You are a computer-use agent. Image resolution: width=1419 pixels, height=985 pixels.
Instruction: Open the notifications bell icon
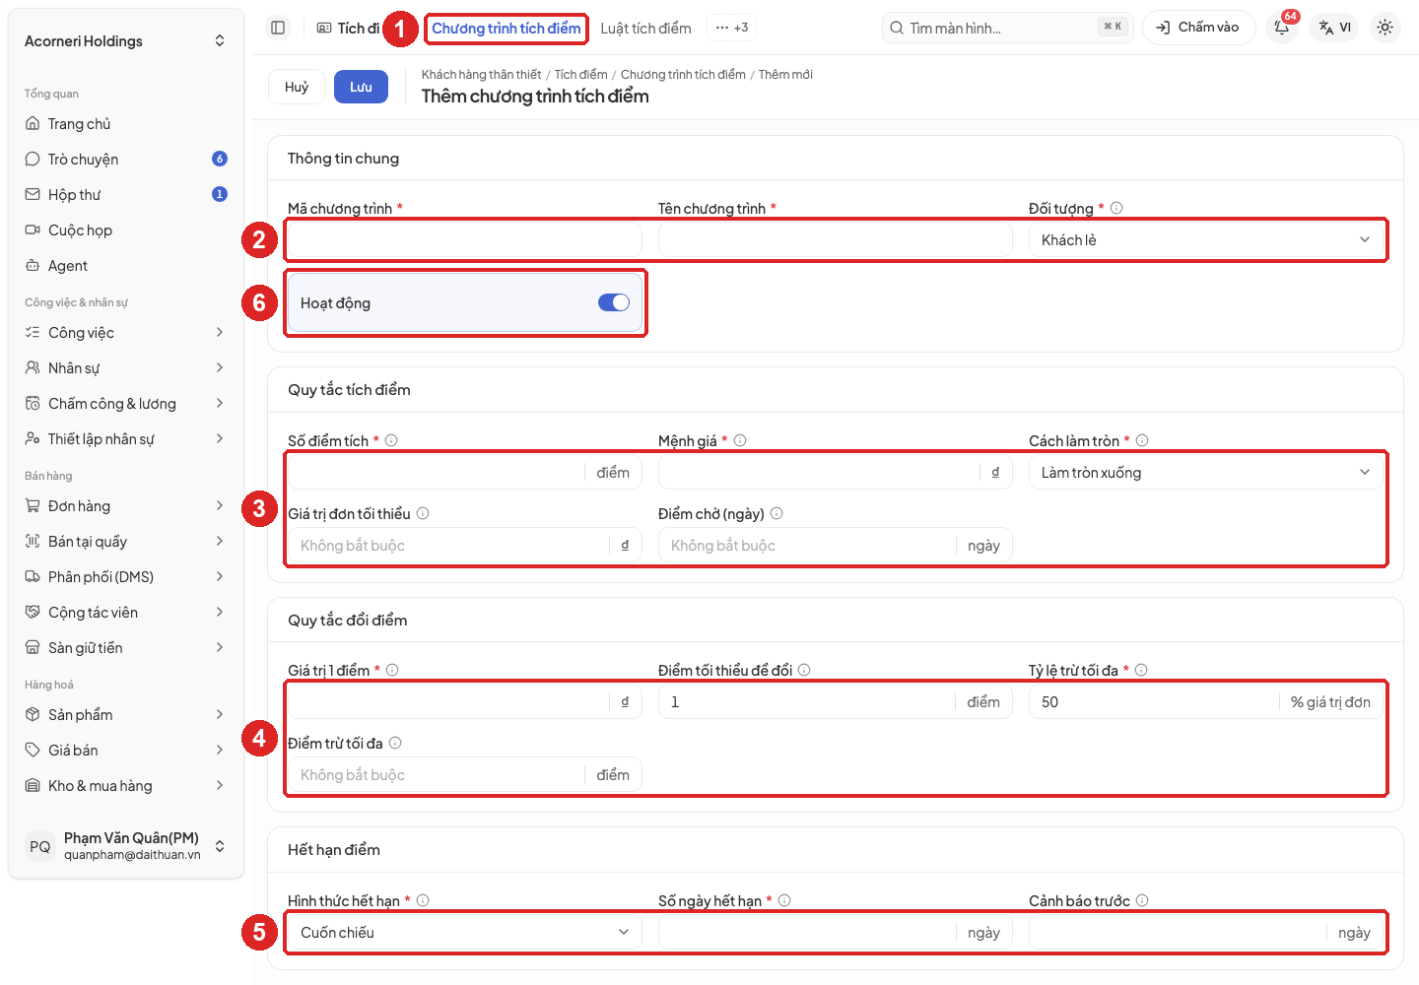pos(1282,28)
